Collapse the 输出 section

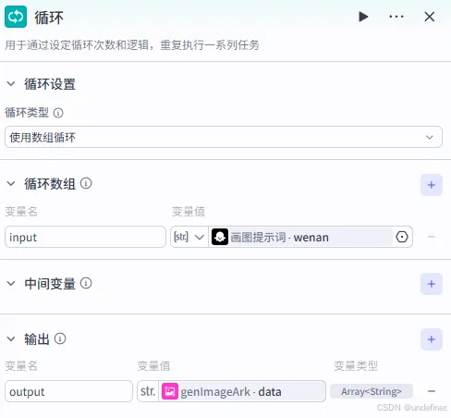11,339
